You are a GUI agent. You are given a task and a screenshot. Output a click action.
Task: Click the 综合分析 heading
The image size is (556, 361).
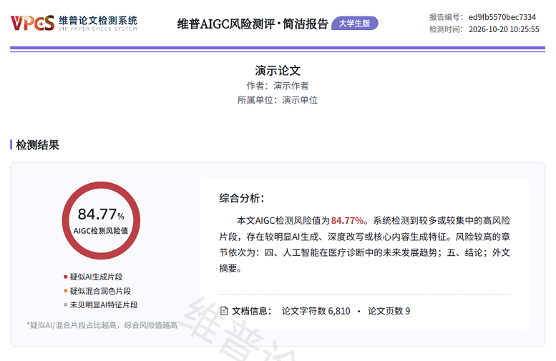[x=242, y=198]
